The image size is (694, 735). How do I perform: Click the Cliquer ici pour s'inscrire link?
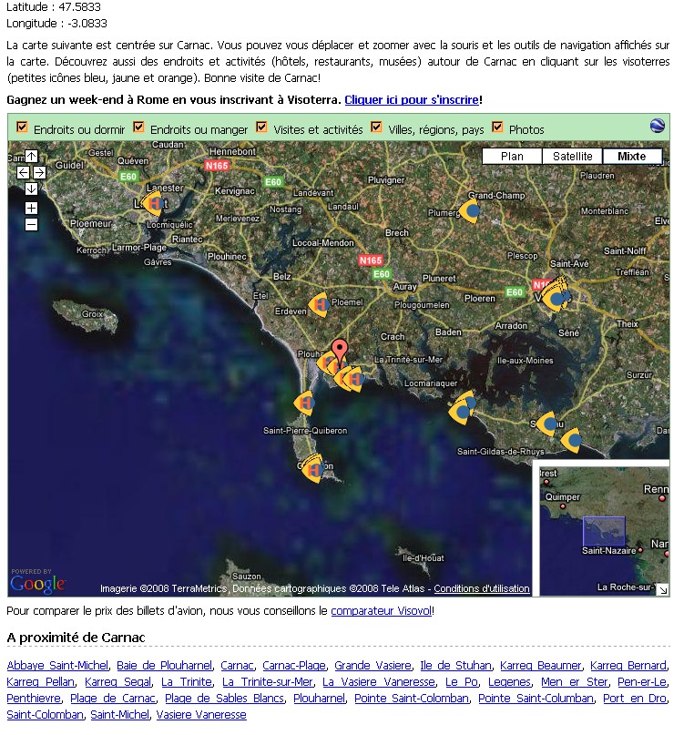412,100
